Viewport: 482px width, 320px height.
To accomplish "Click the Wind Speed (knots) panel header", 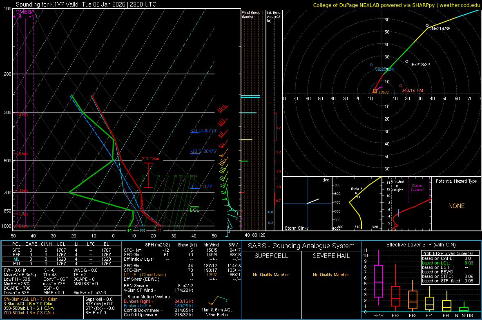I will pos(251,14).
